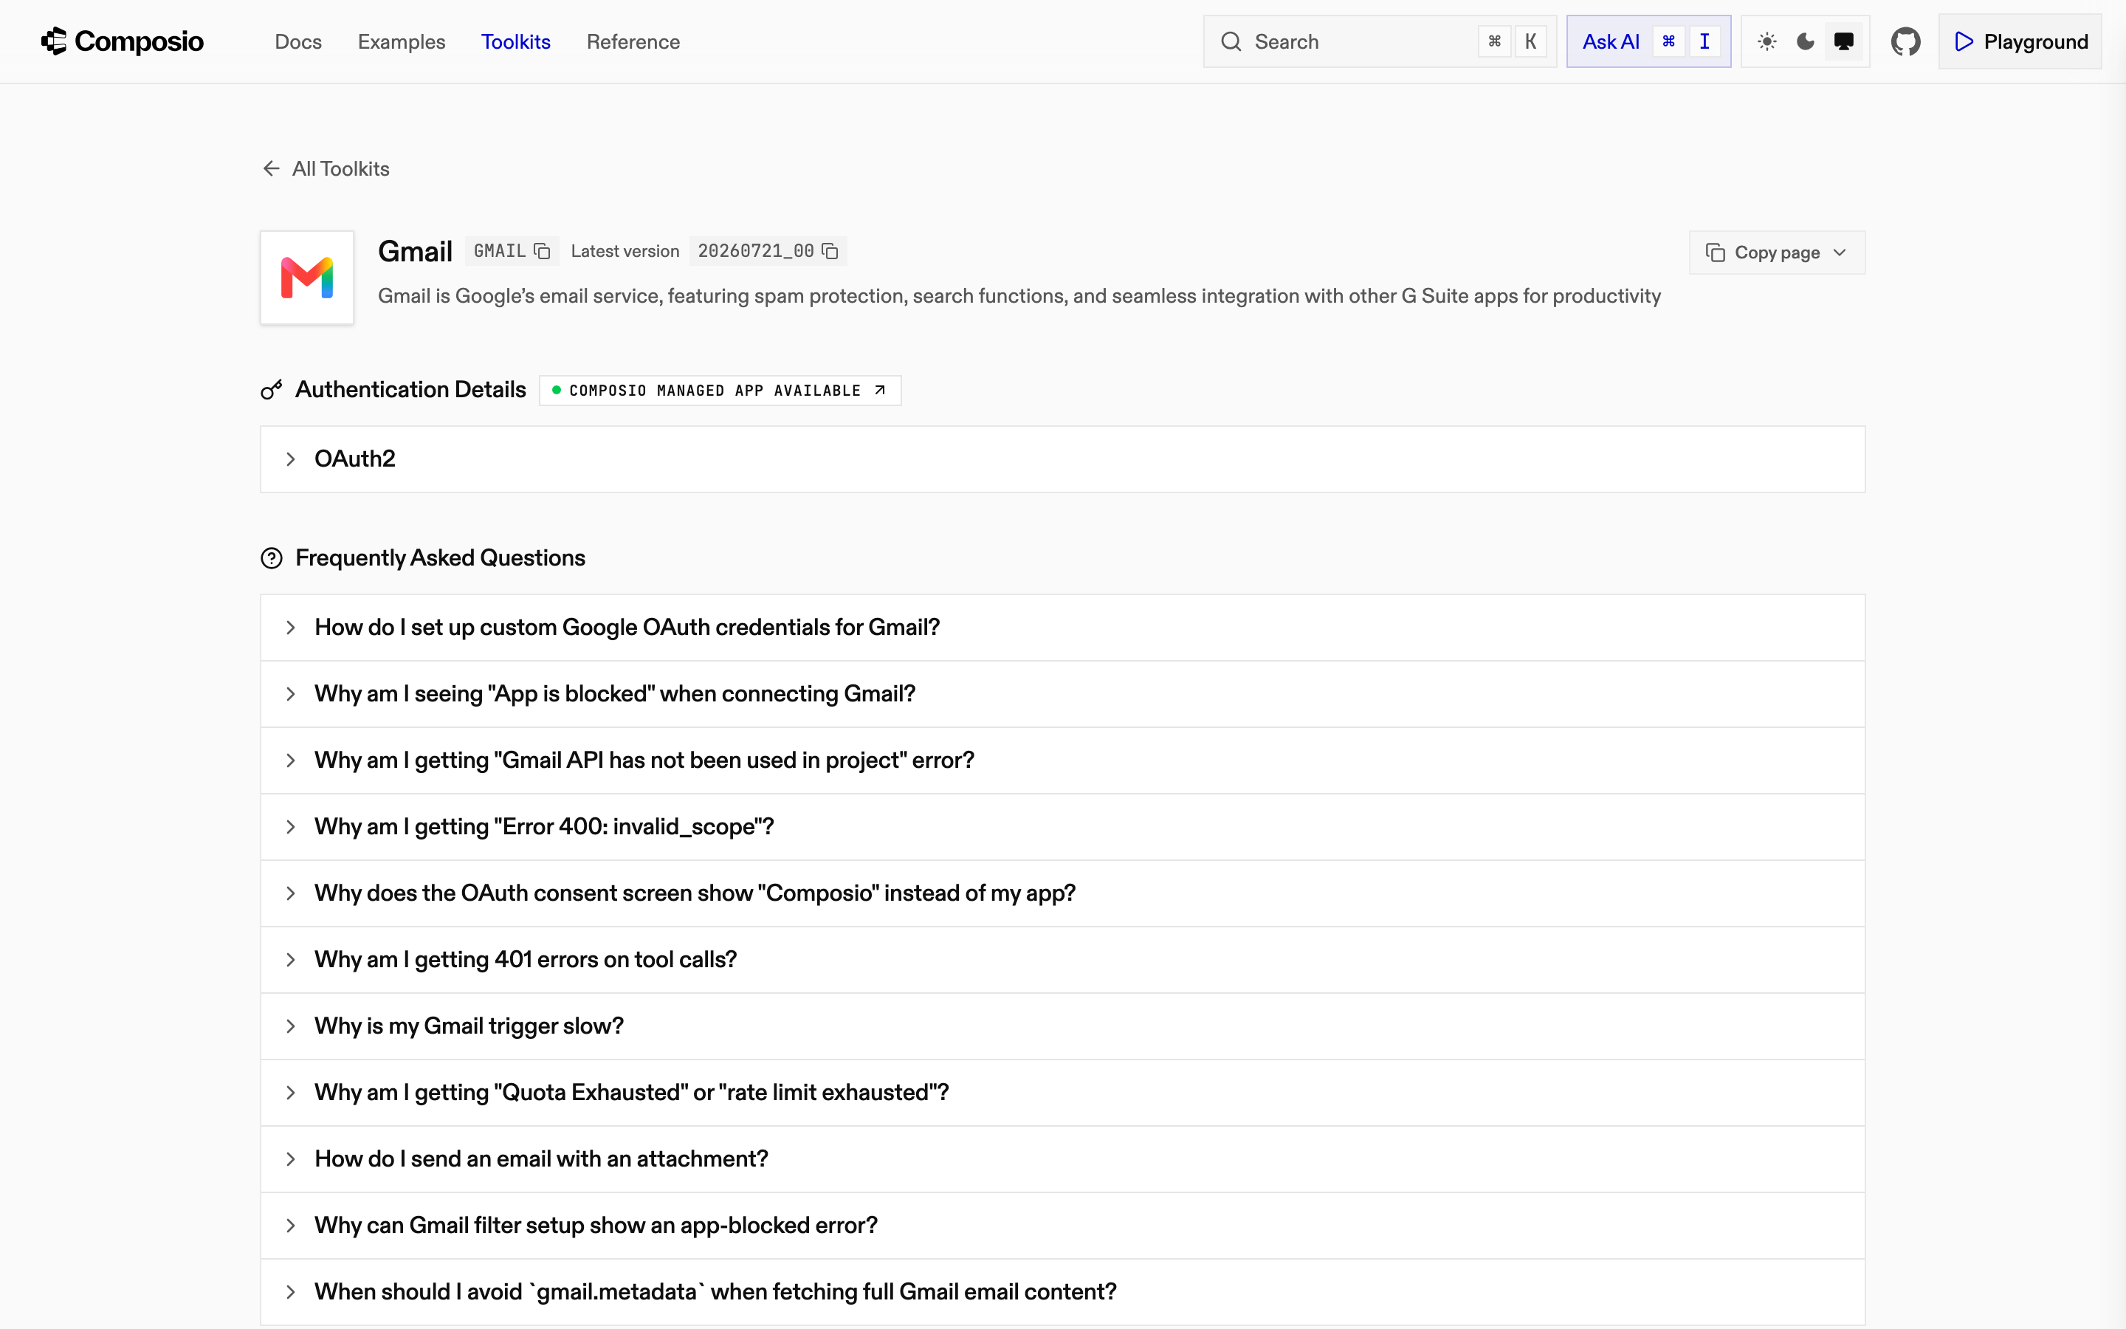Screen dimensions: 2126x1329
Task: Go back to All Toolkits
Action: tap(326, 169)
